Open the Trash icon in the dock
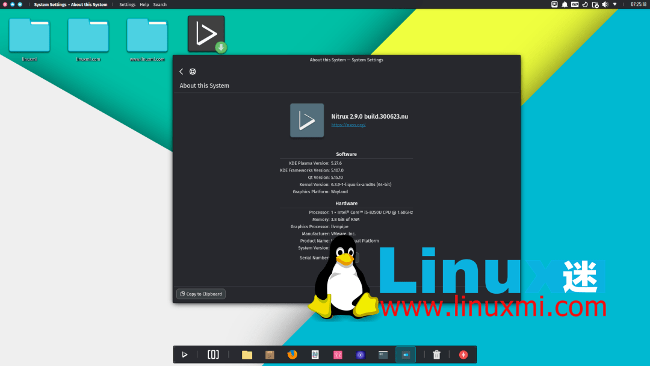 pyautogui.click(x=436, y=355)
